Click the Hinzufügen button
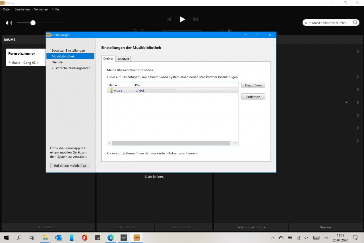The image size is (364, 243). [x=253, y=85]
